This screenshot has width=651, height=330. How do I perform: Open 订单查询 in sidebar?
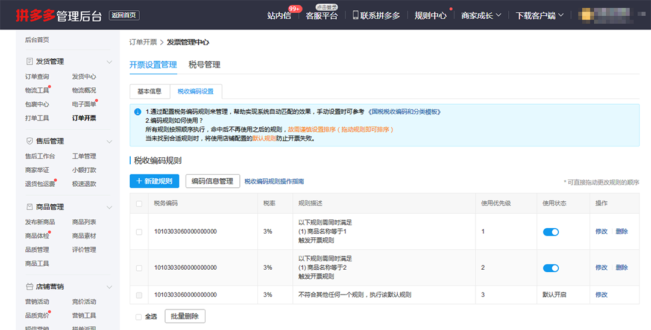(x=37, y=76)
